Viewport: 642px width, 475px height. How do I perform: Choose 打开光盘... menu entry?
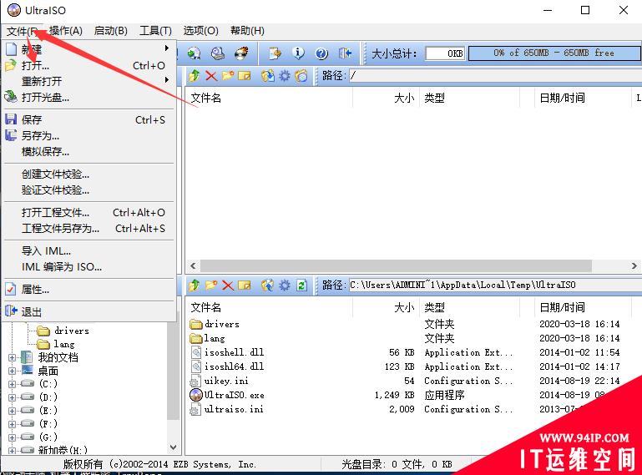[x=89, y=98]
